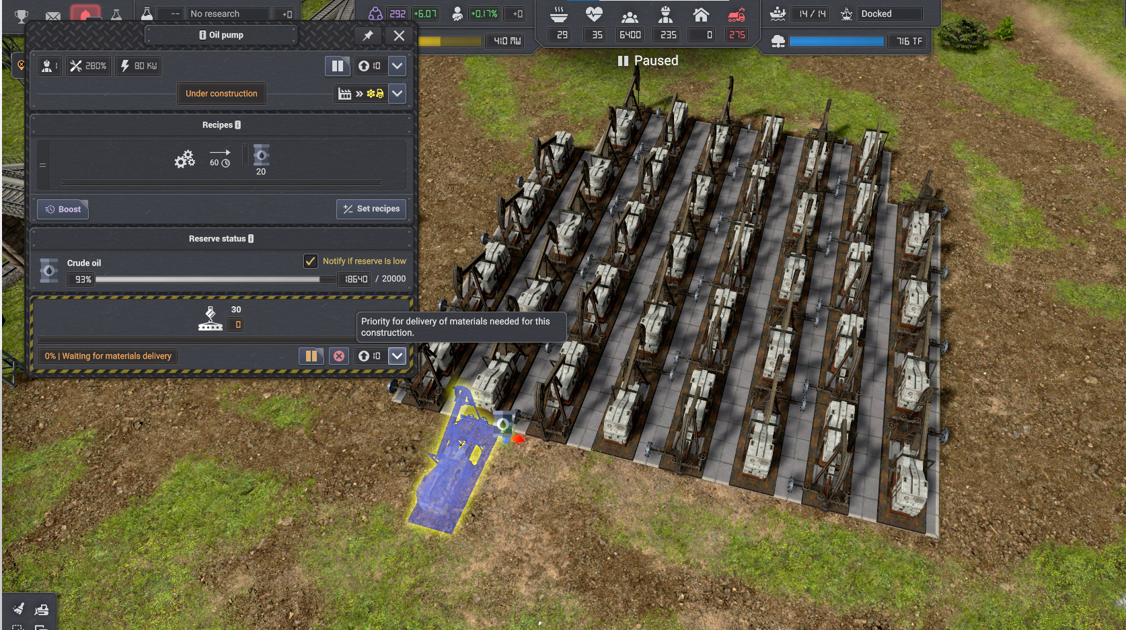Click the red highlighted notification button

[85, 13]
